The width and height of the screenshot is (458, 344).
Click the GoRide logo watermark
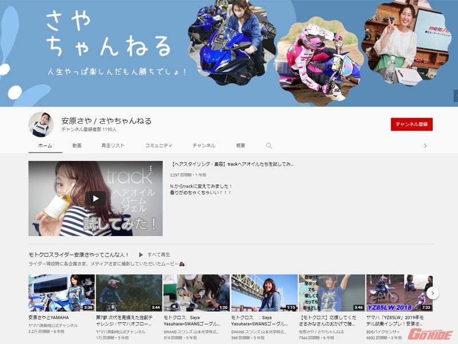click(429, 334)
